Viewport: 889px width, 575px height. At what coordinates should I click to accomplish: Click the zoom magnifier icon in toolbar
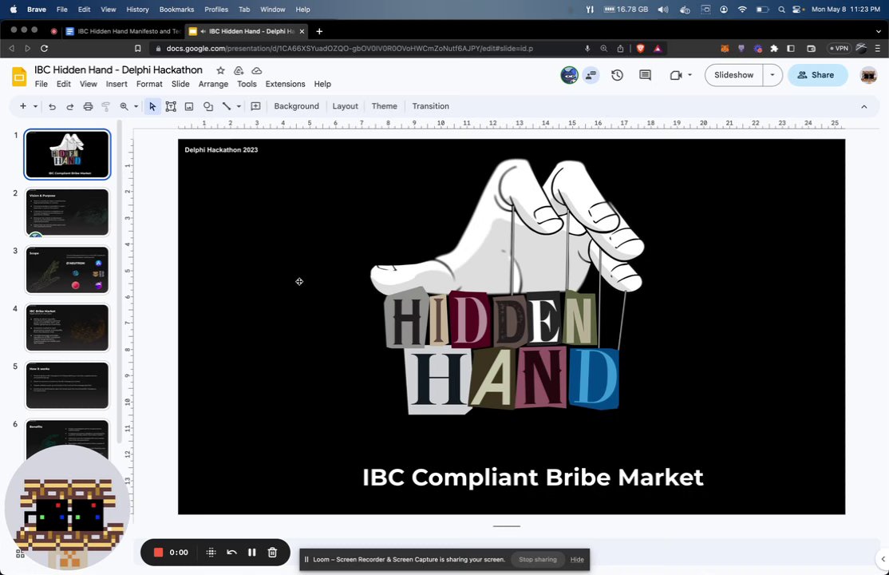pos(124,106)
